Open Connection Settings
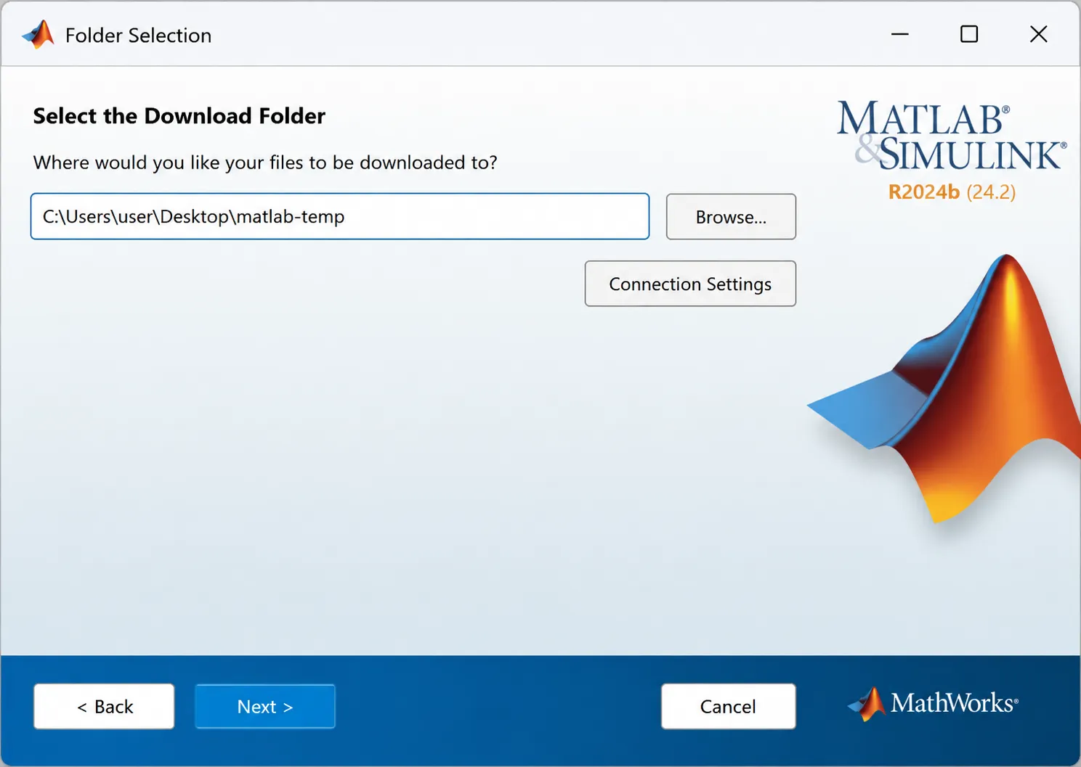The image size is (1081, 767). pos(690,284)
